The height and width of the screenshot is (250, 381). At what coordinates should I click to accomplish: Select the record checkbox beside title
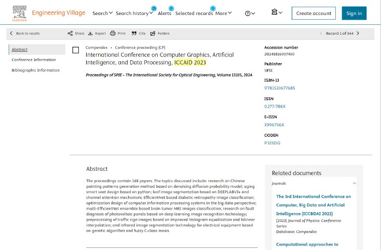tap(76, 50)
